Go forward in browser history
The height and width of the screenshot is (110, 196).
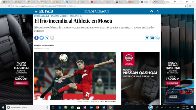(6, 6)
